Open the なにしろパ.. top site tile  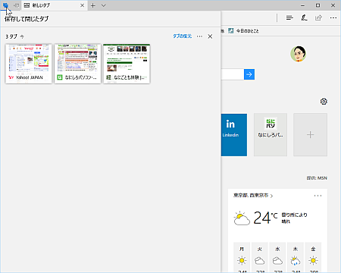click(x=271, y=135)
